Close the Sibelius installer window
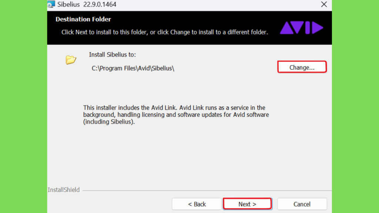Viewport: 379px width, 213px height. [x=324, y=4]
